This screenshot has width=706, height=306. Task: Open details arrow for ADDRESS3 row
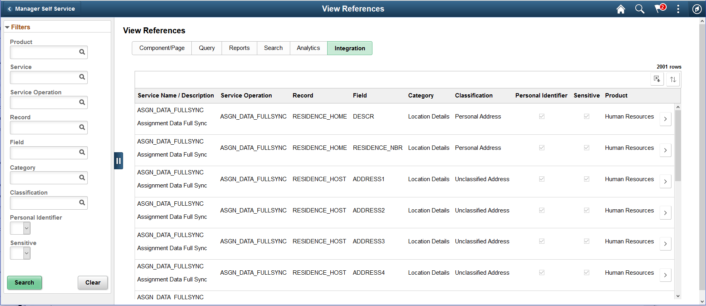tap(665, 244)
